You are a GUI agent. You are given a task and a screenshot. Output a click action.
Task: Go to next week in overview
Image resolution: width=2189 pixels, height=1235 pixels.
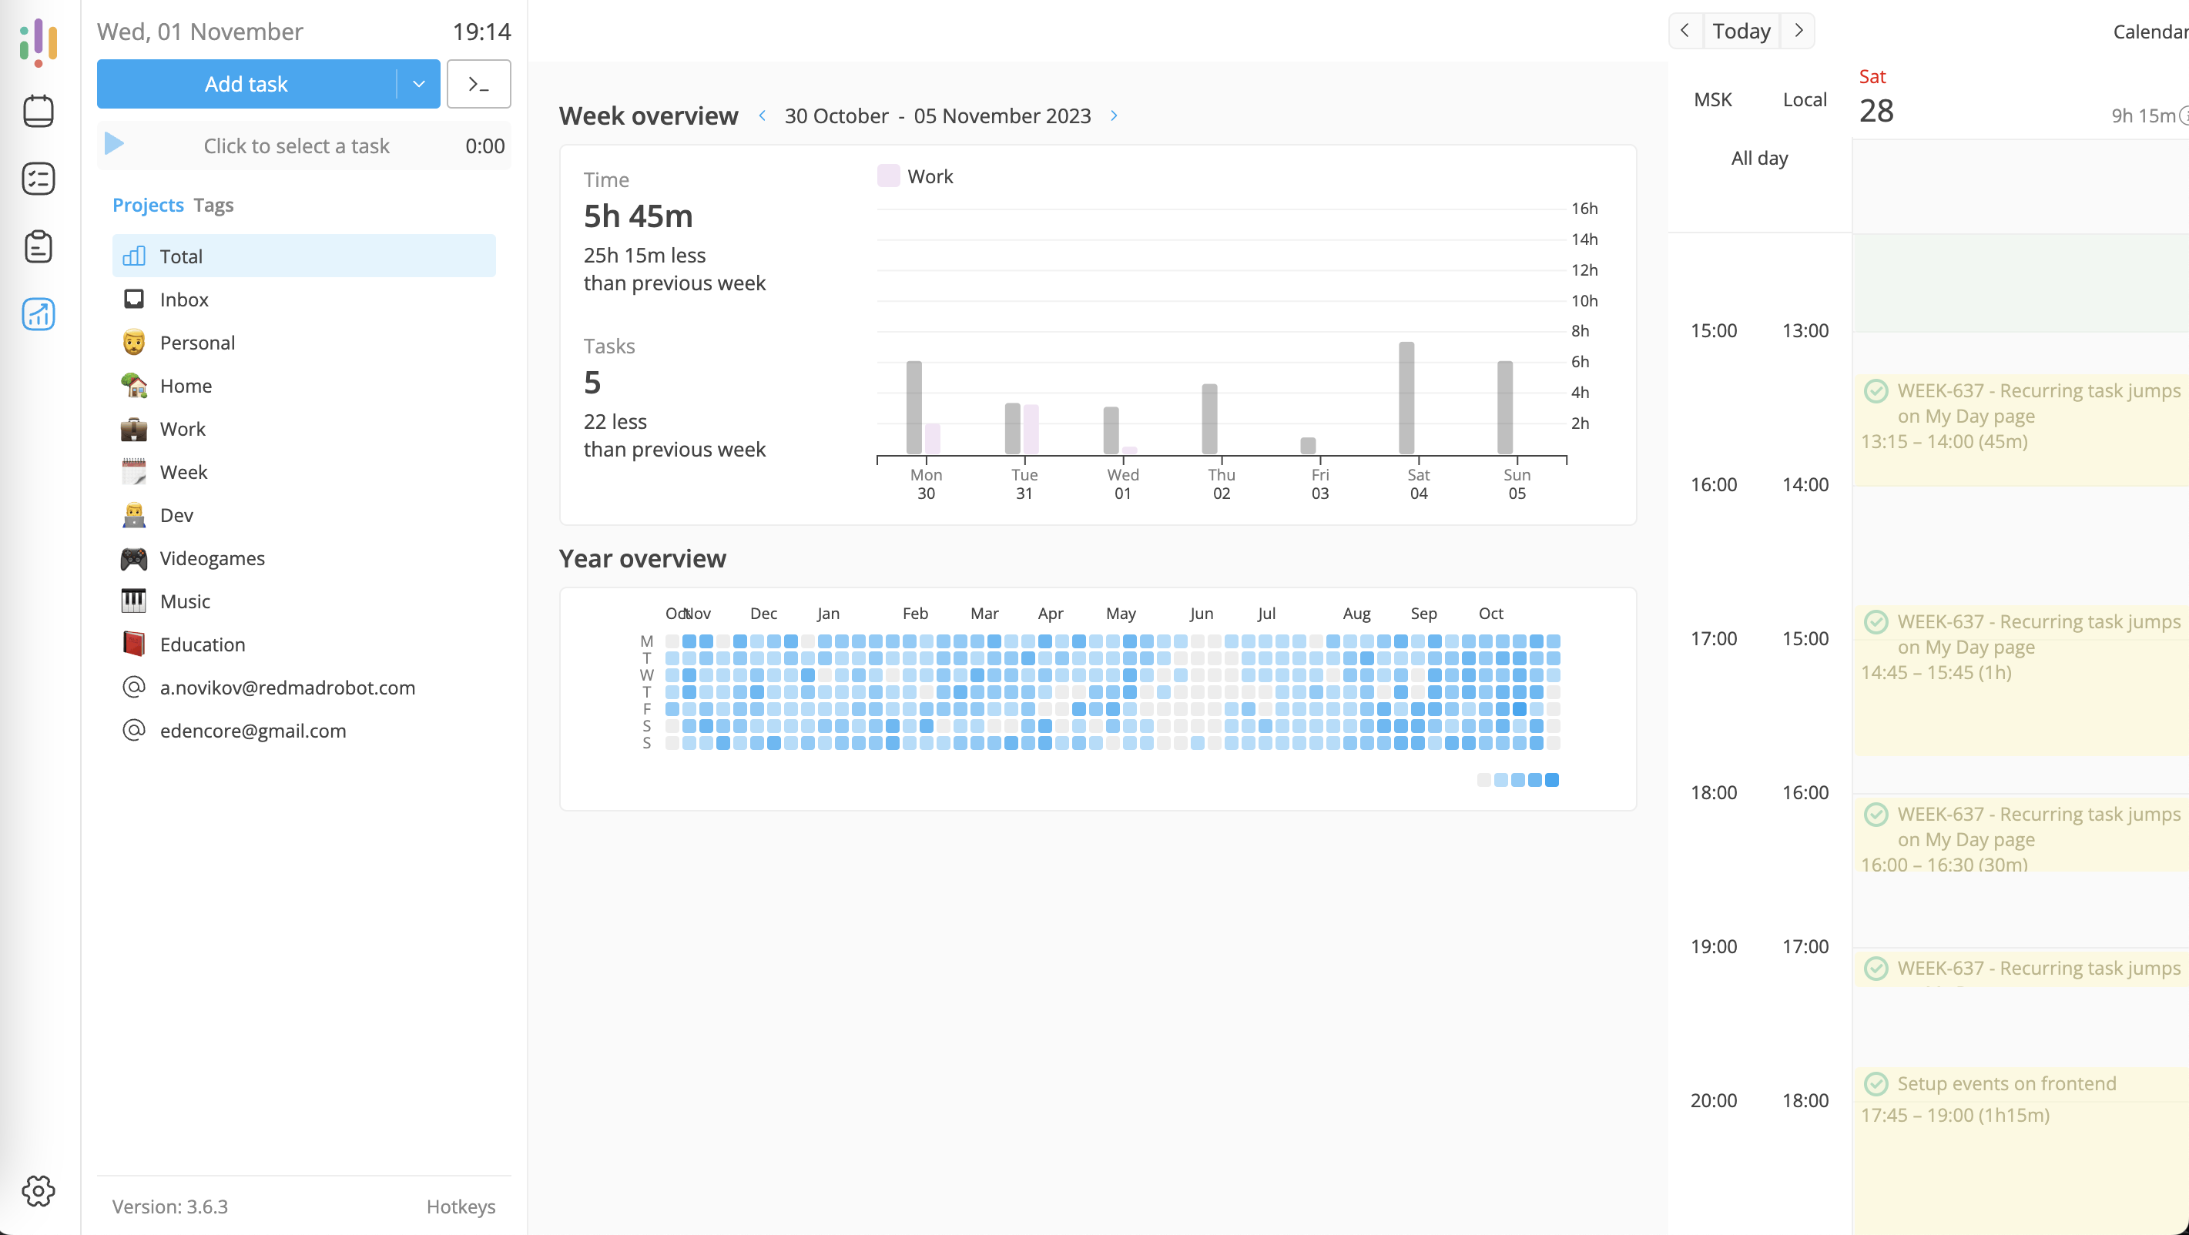[1114, 115]
